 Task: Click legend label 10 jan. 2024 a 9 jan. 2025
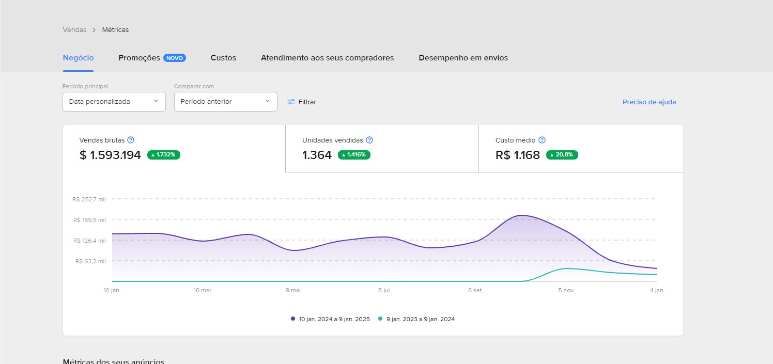point(334,319)
